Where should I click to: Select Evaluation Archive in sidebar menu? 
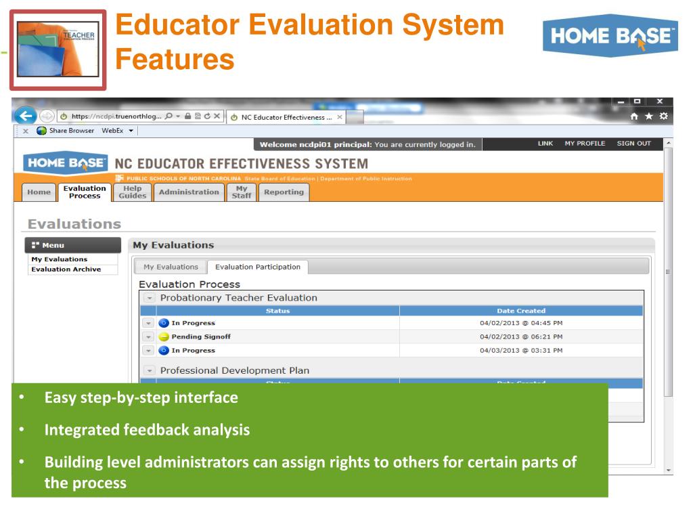66,269
